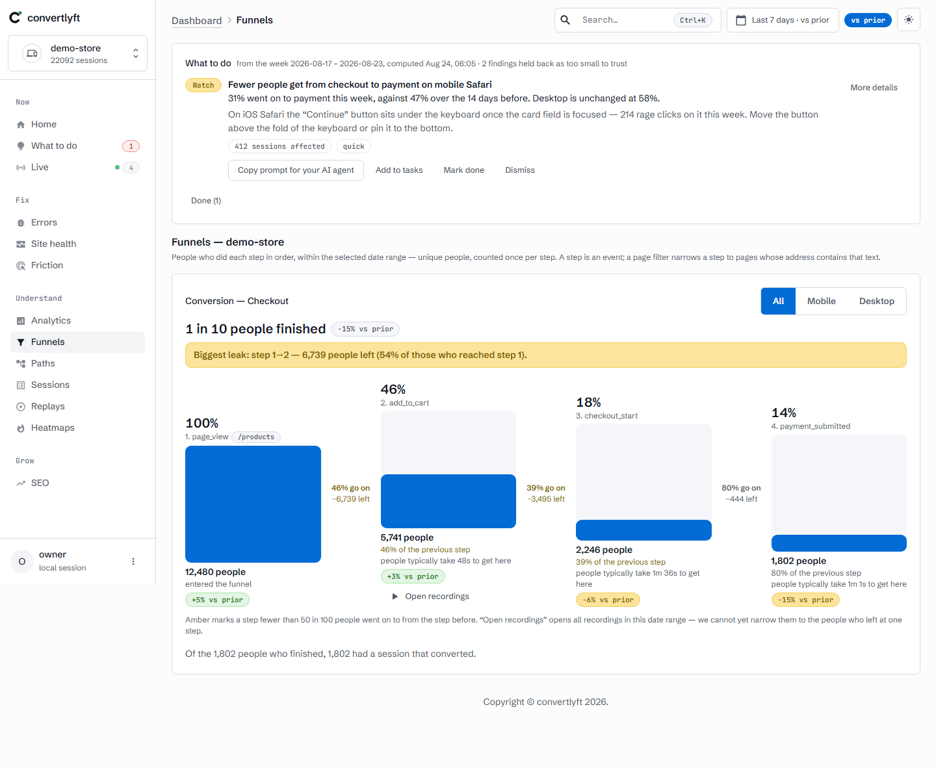Switch to the Desktop device tab
This screenshot has width=936, height=768.
(x=877, y=301)
